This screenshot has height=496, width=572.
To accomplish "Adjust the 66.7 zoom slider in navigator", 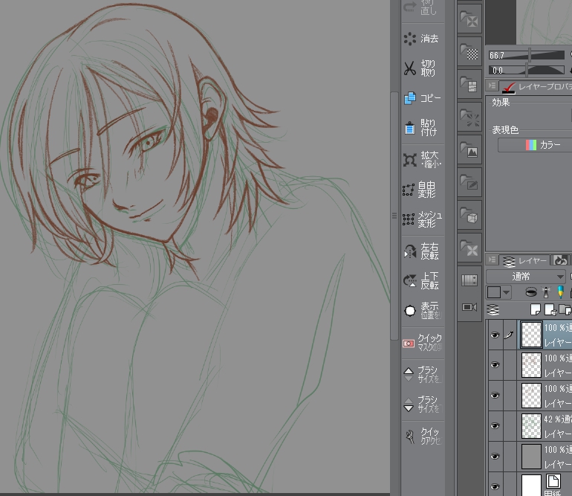I will [527, 55].
